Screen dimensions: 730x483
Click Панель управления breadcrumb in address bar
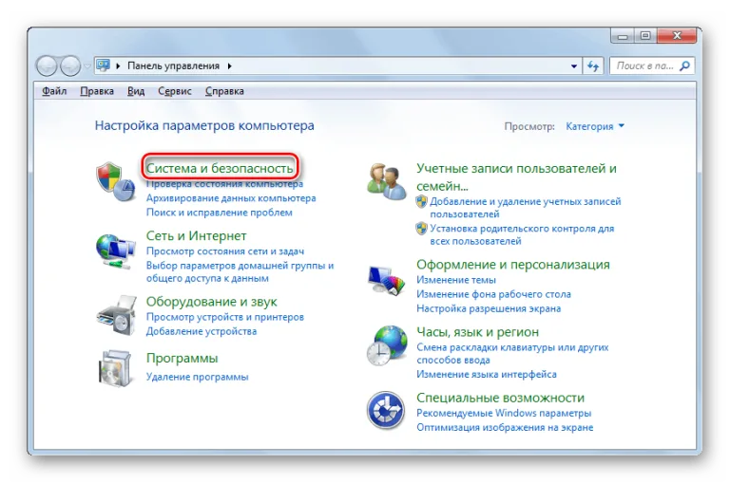(x=173, y=66)
